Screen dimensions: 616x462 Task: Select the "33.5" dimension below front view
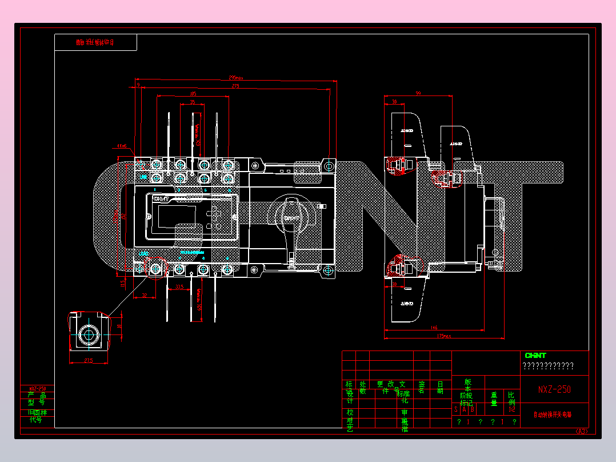pyautogui.click(x=179, y=286)
